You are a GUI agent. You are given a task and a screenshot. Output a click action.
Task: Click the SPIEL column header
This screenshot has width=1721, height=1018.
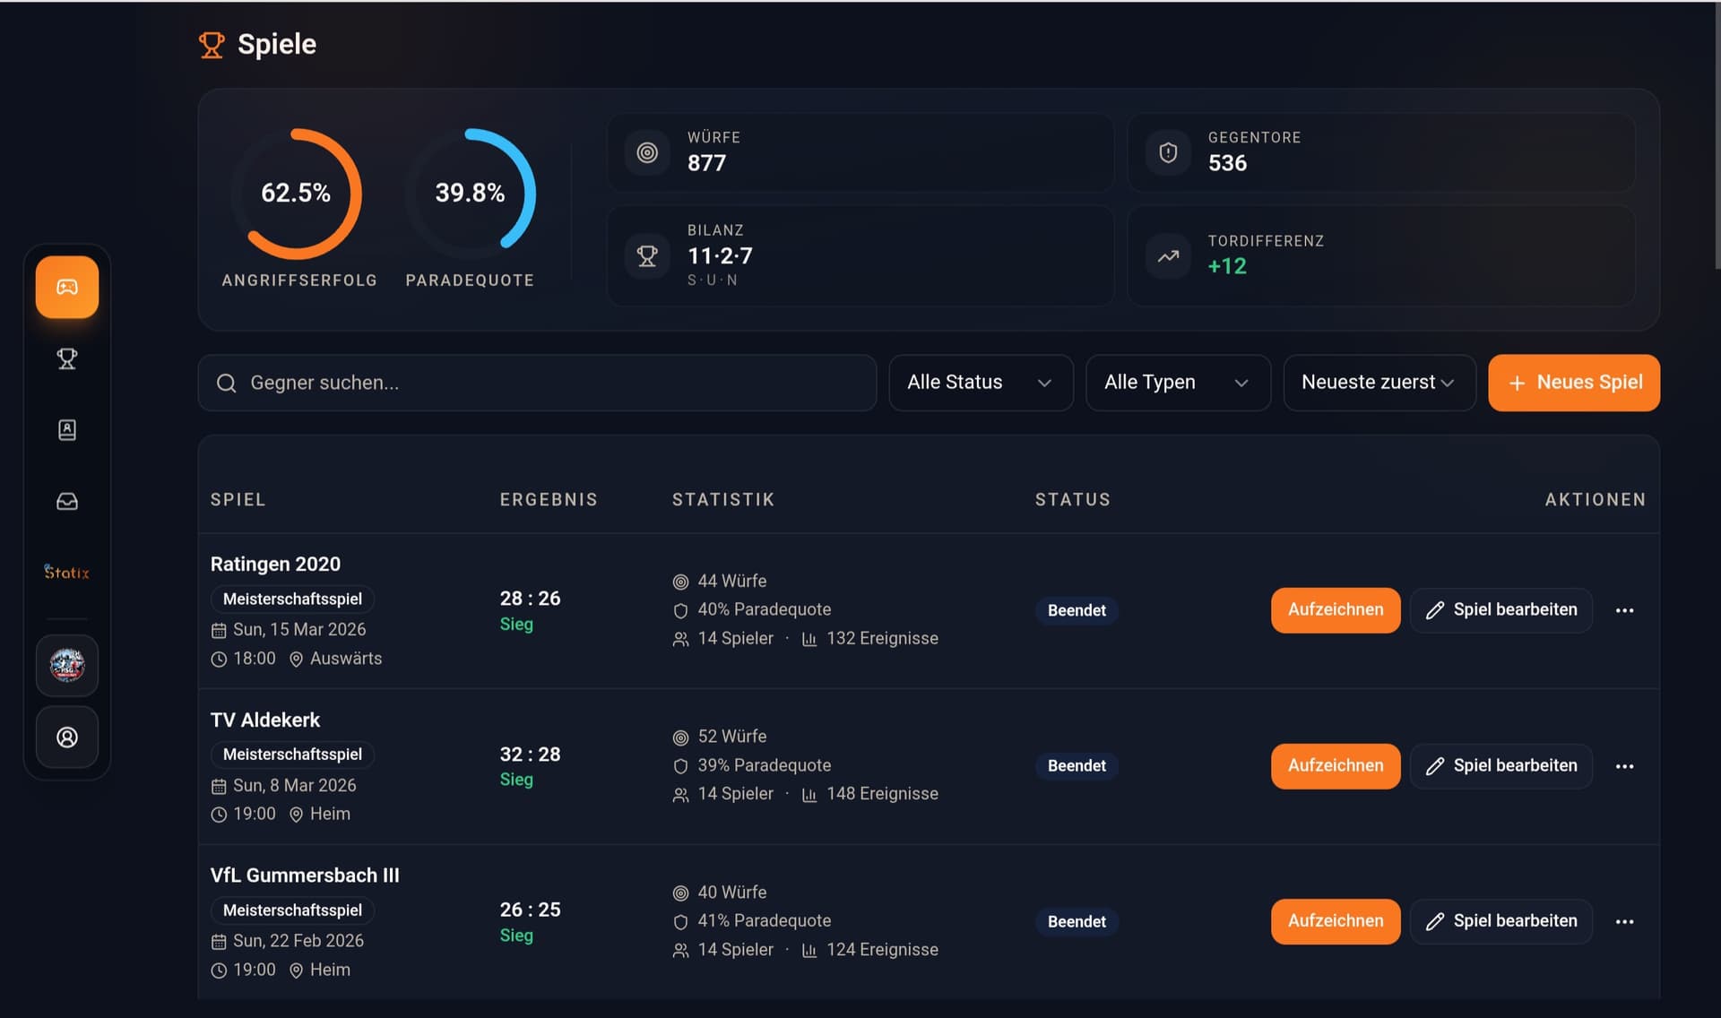click(238, 500)
